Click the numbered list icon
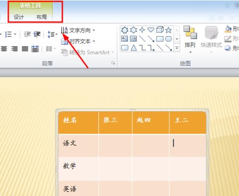 (x=8, y=34)
